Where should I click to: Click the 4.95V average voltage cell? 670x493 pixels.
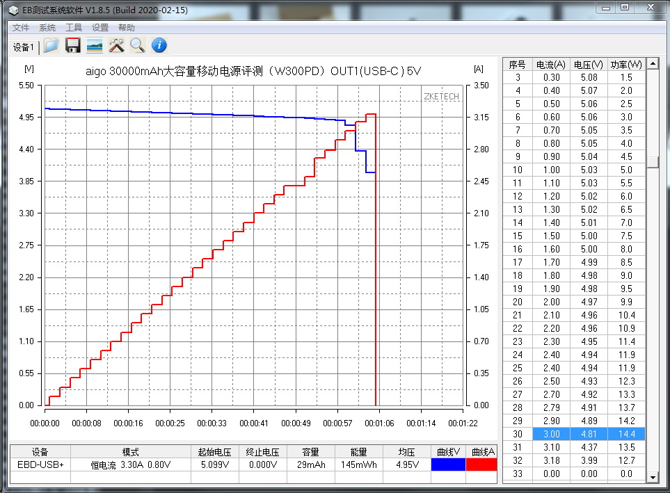407,464
